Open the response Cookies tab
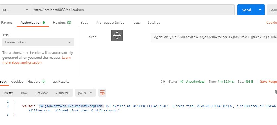The image size is (277, 125). pos(17,82)
